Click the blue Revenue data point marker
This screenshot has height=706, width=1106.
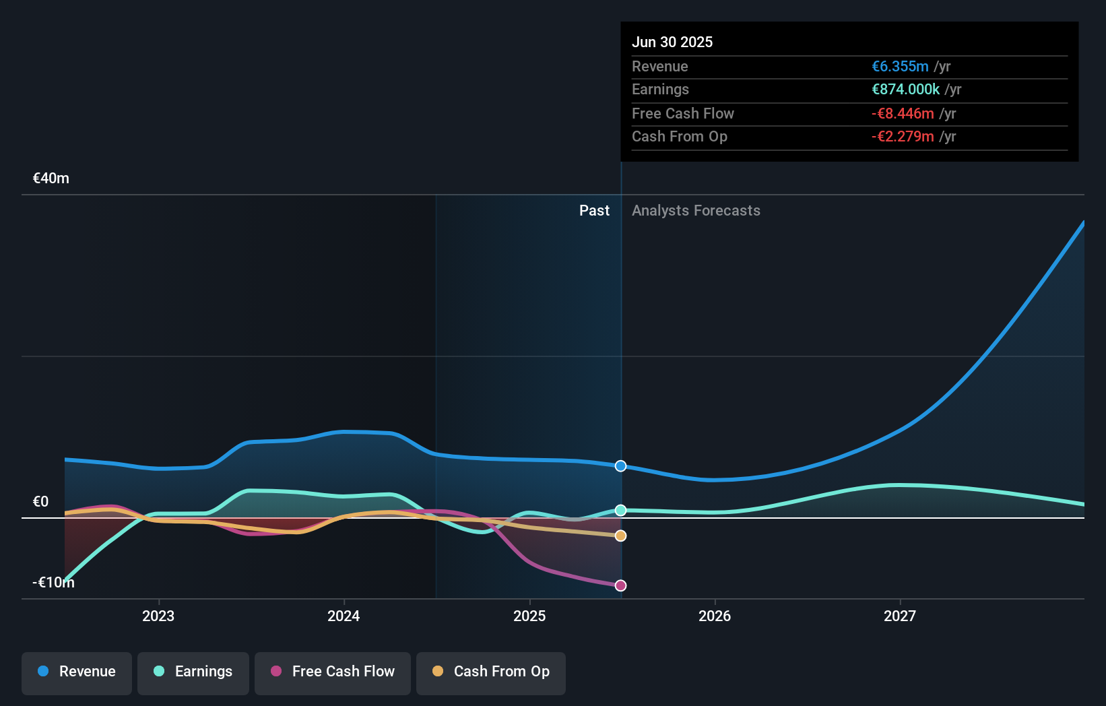(621, 466)
